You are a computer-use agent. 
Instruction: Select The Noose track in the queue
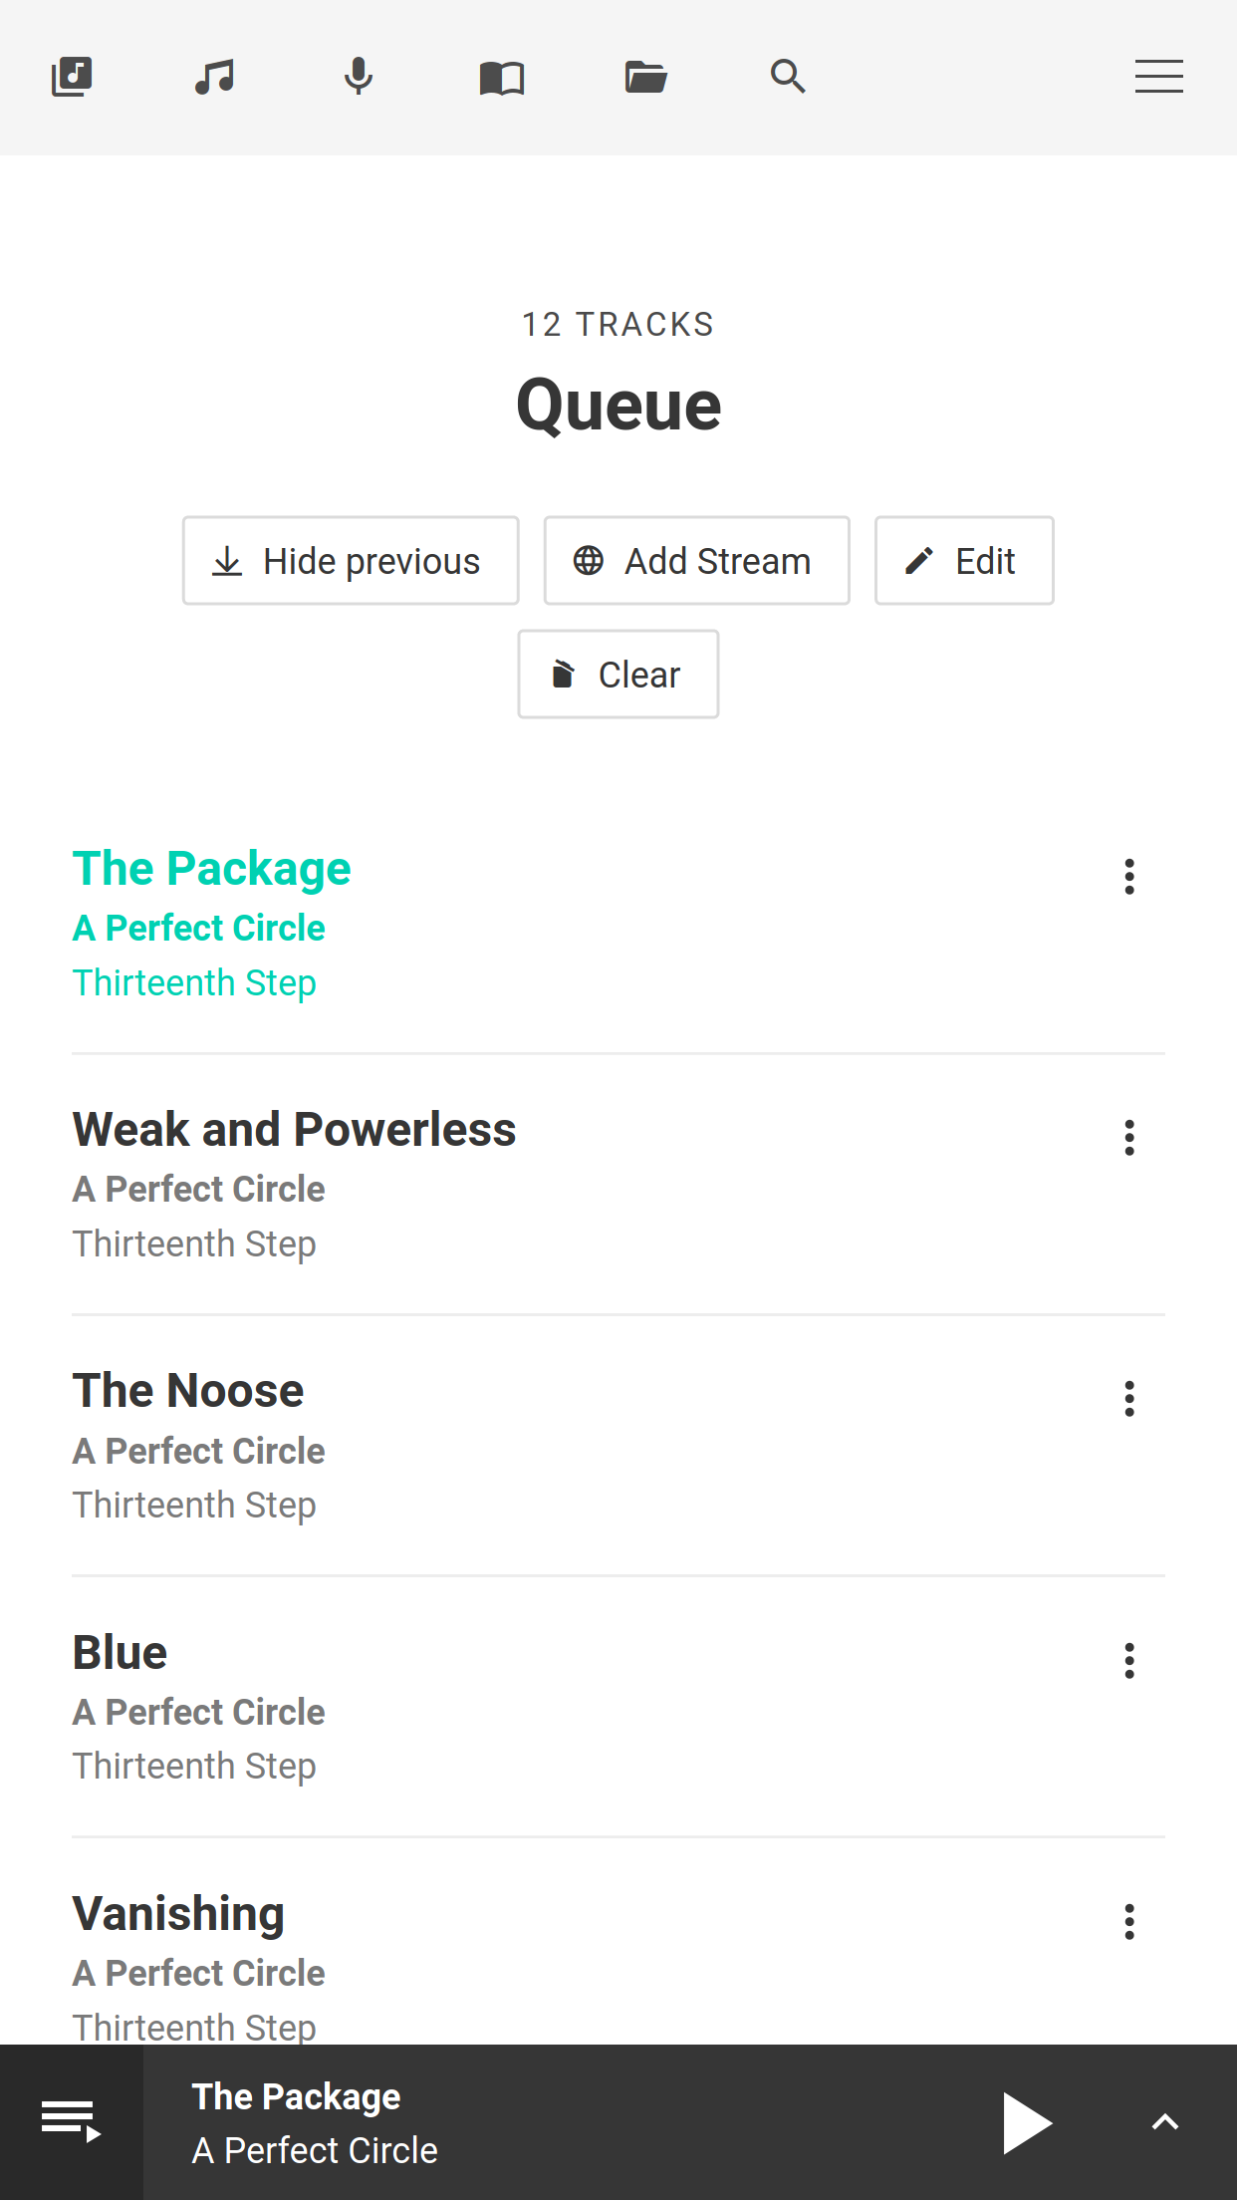coord(188,1391)
